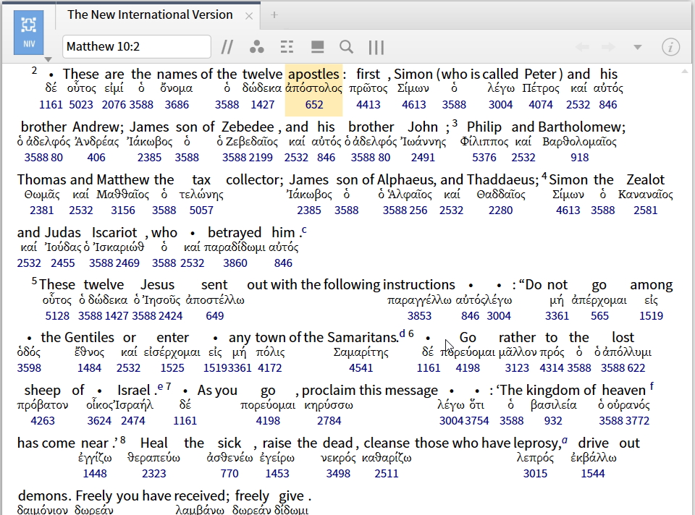Click Strong's number 932 under kingdom
The image size is (695, 515).
coord(553,421)
